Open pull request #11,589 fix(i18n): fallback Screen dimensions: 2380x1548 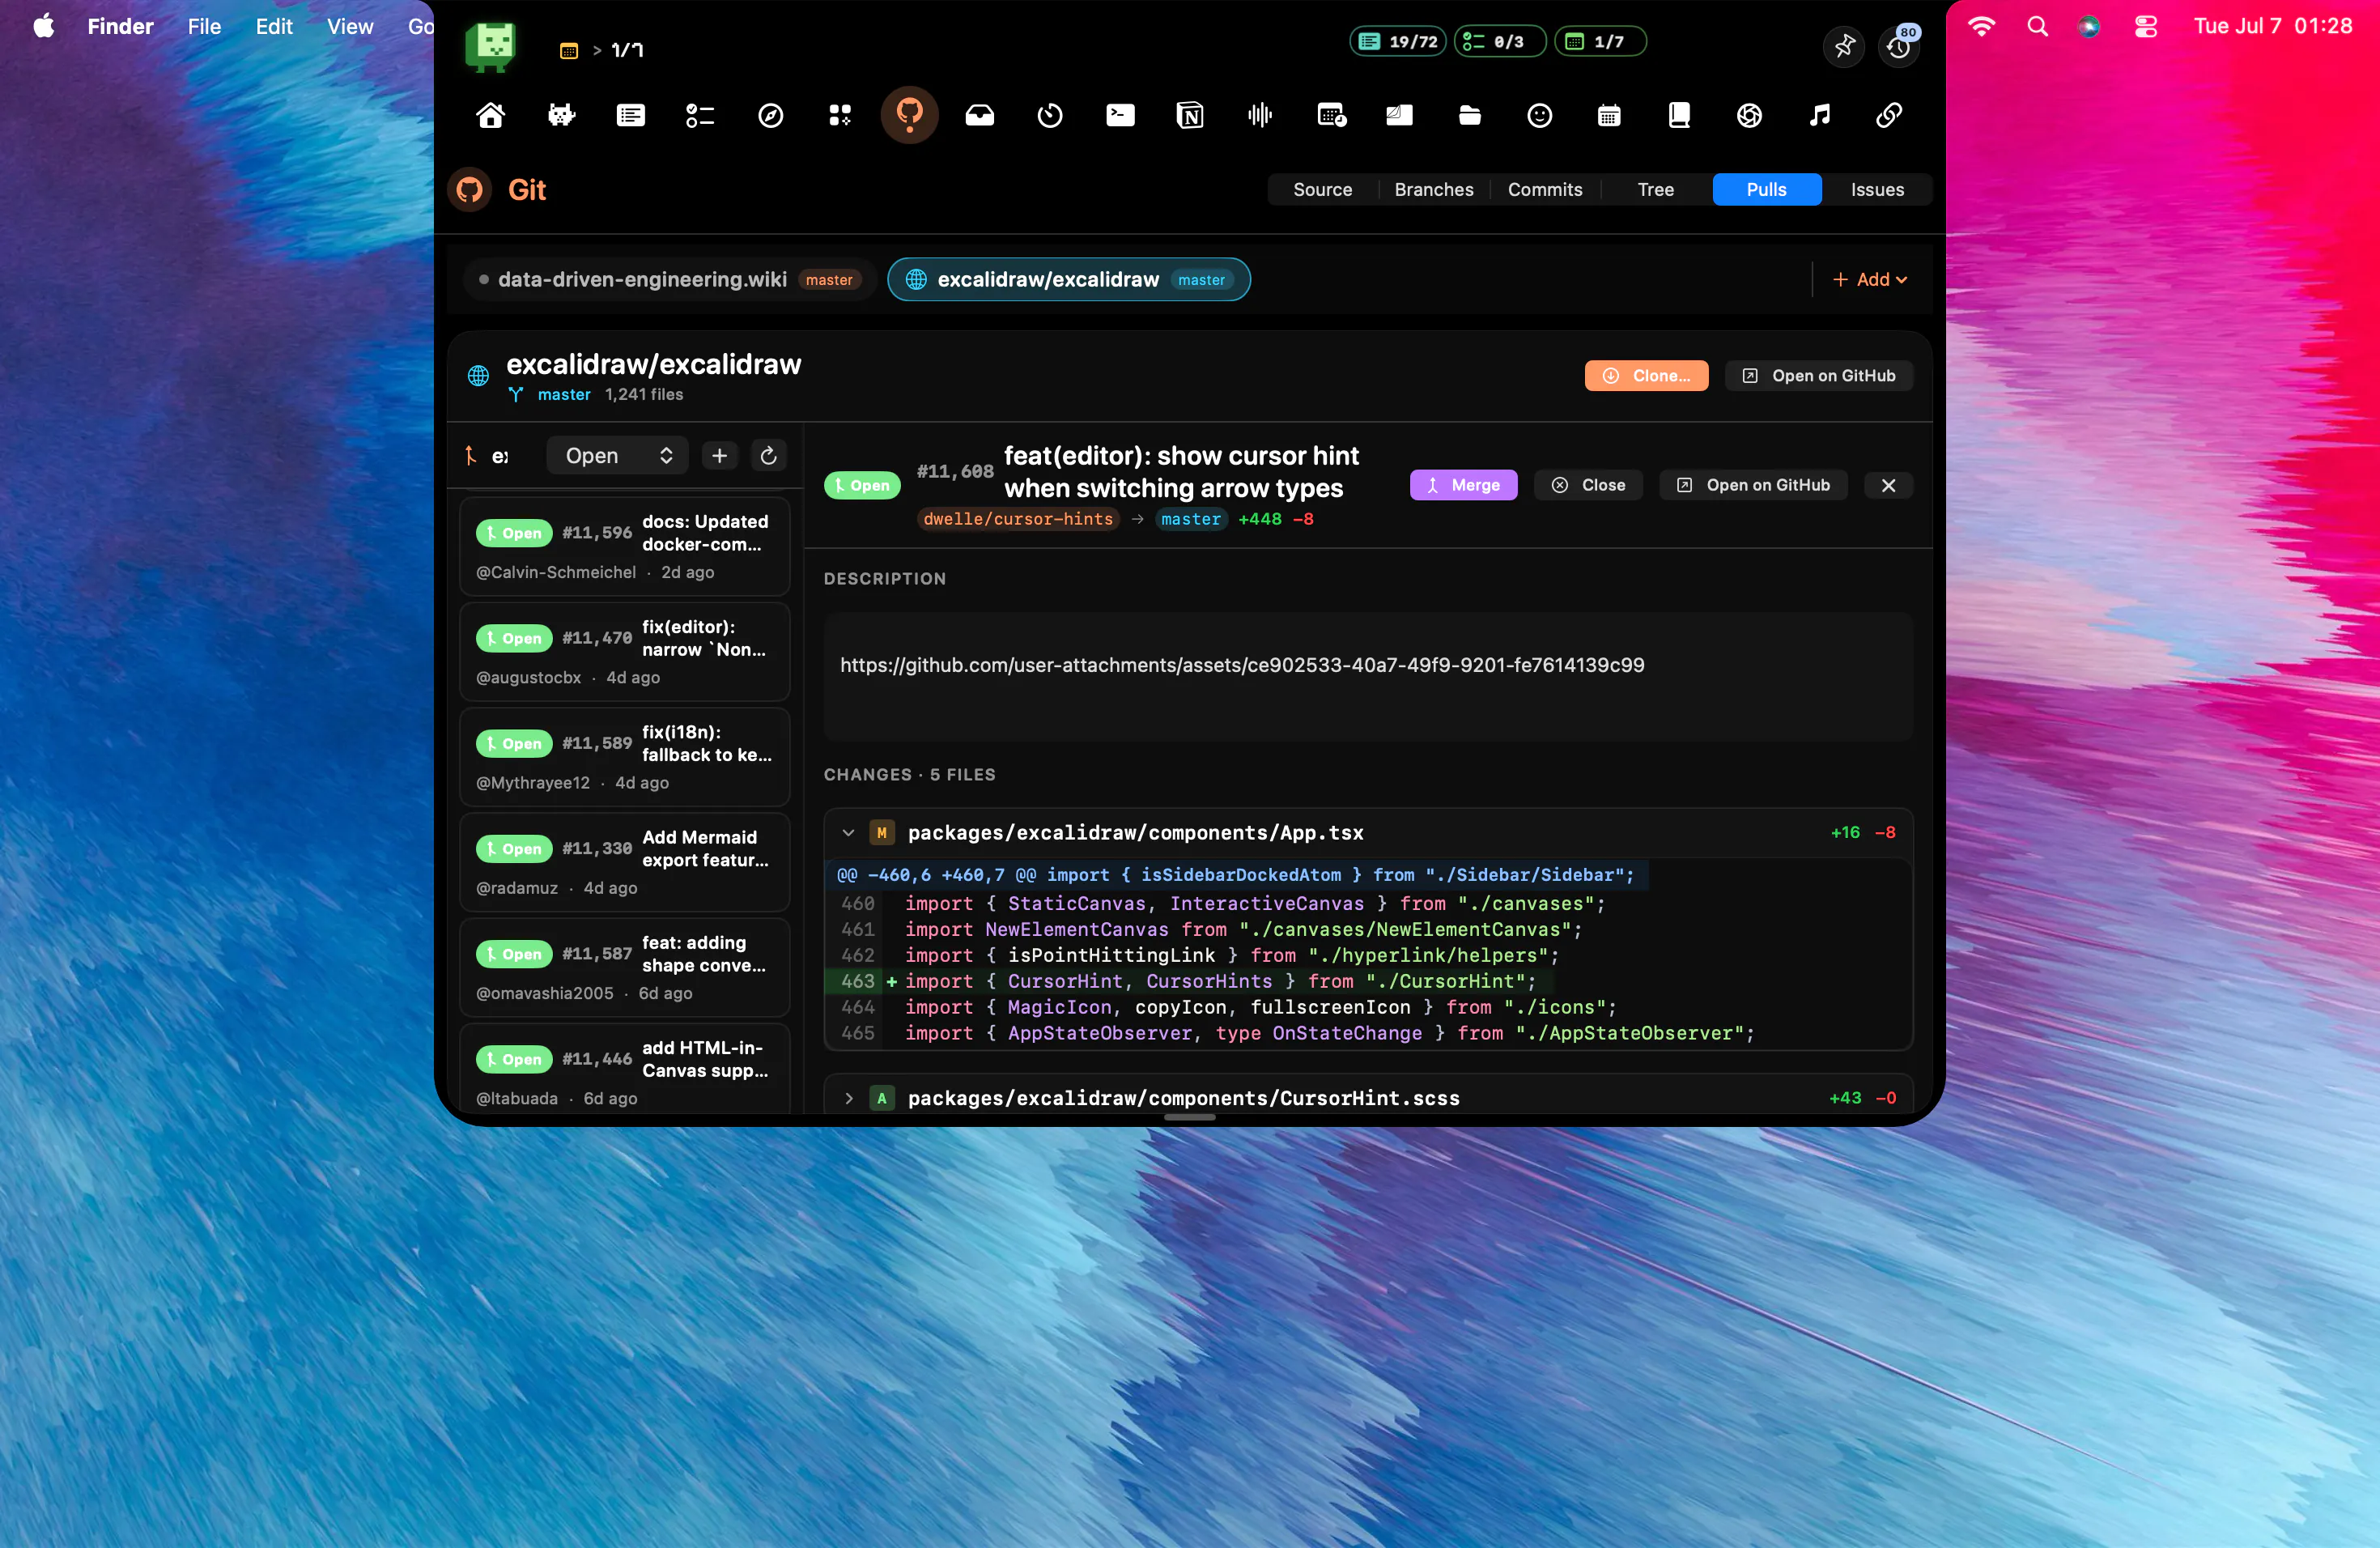[624, 757]
